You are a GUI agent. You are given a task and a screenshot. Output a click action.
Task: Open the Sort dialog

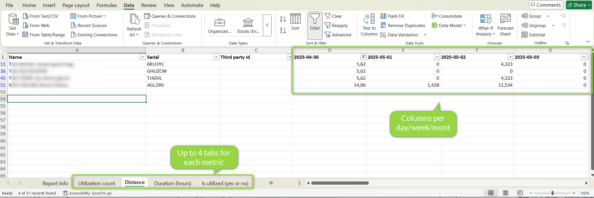[x=295, y=23]
